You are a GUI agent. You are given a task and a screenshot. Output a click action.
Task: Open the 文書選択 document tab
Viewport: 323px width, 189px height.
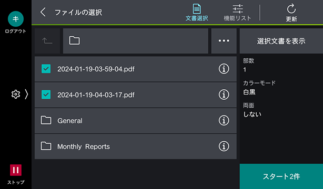[x=197, y=13]
